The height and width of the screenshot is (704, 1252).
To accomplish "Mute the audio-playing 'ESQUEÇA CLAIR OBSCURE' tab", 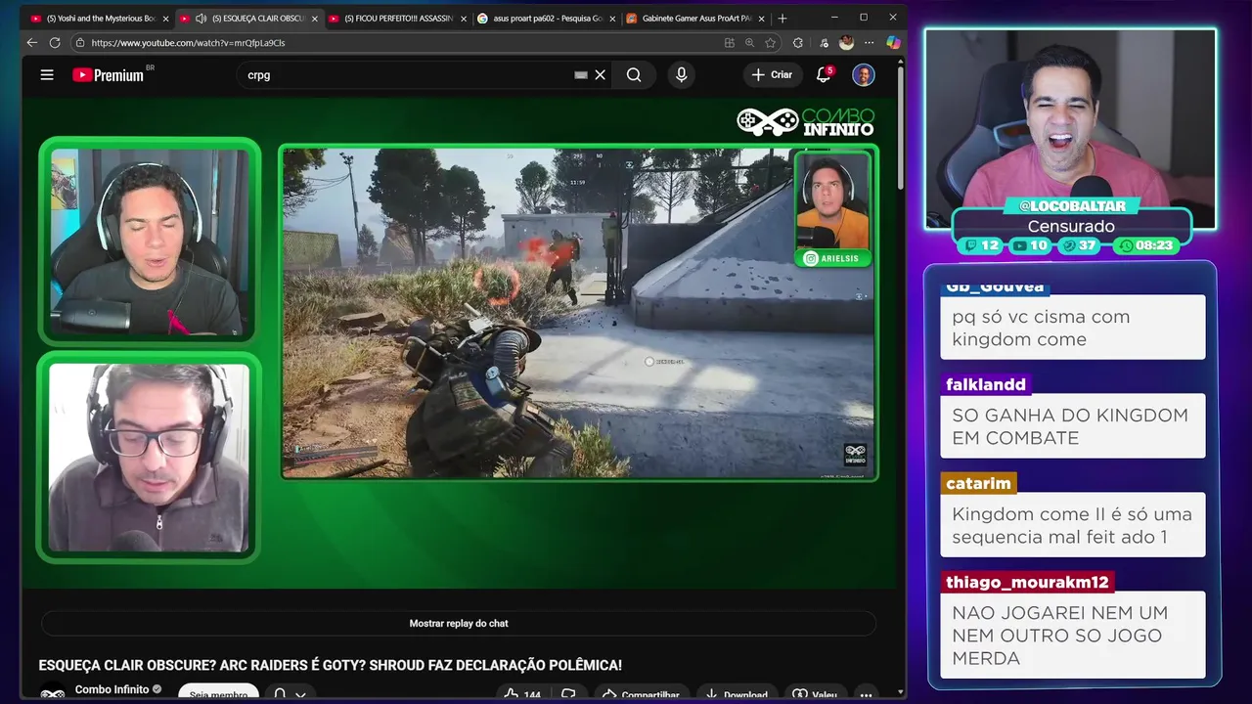I will pos(201,18).
